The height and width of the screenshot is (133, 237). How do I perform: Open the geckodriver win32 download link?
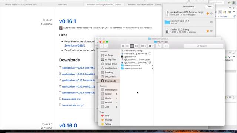[x=79, y=86]
